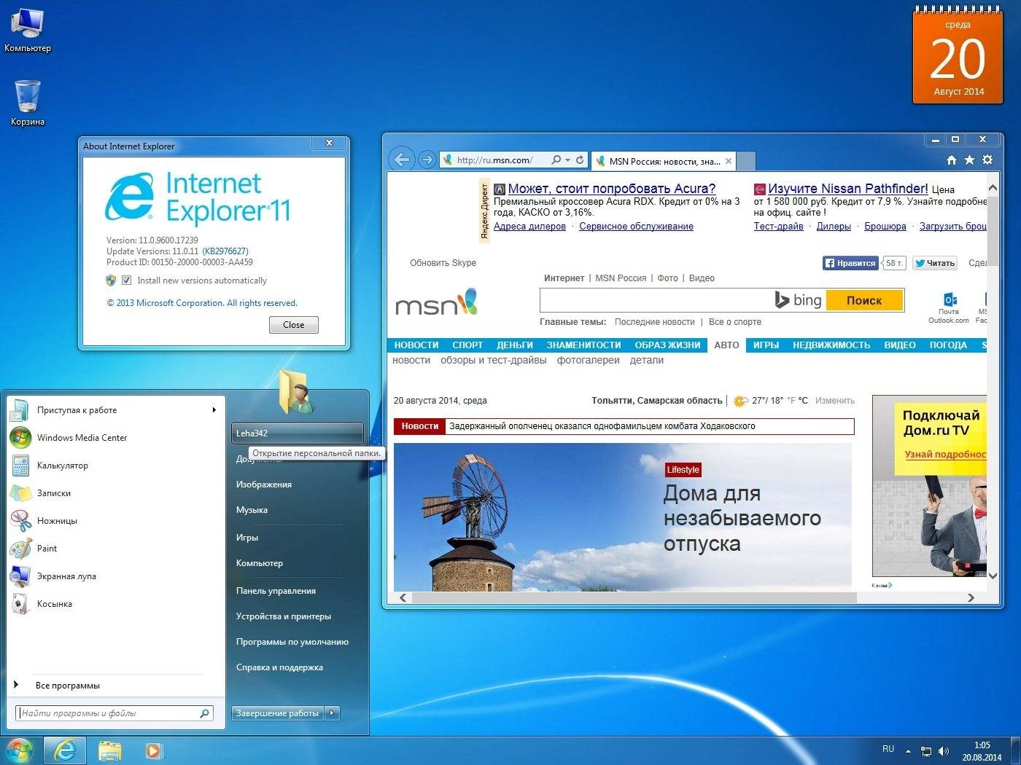Refresh the page using address bar icon
Screen dimensions: 1021x765
580,160
